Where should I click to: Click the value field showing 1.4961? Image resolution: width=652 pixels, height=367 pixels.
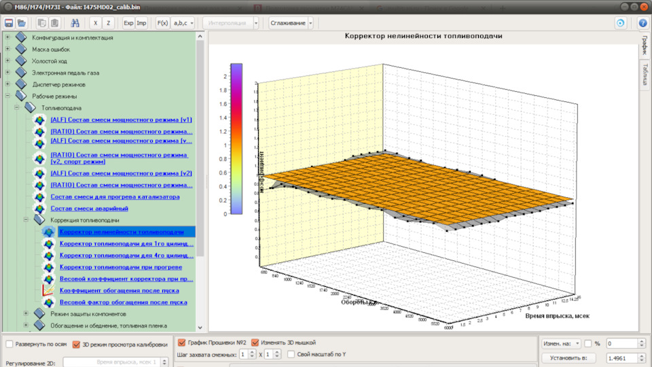tap(622, 358)
